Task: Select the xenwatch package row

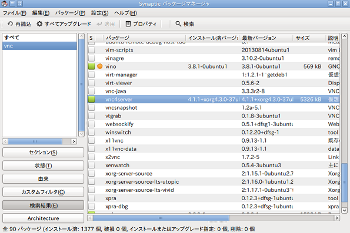Action: (x=214, y=166)
